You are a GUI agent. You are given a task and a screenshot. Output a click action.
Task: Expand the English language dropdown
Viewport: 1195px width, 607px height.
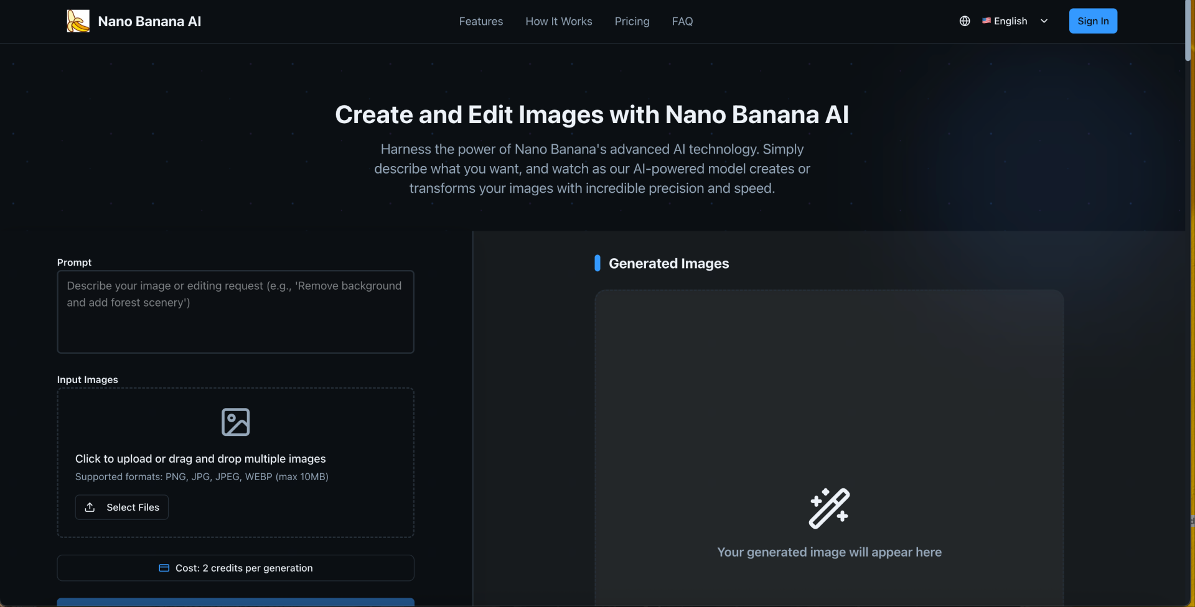[1010, 21]
